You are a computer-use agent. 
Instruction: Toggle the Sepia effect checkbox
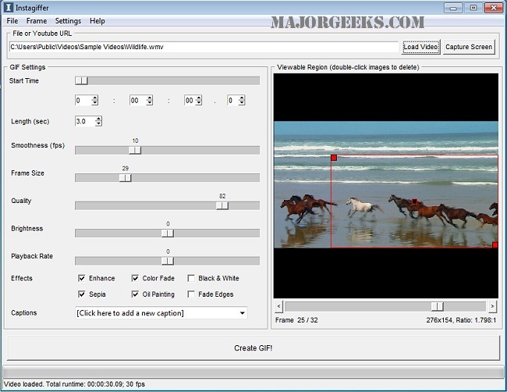click(82, 294)
